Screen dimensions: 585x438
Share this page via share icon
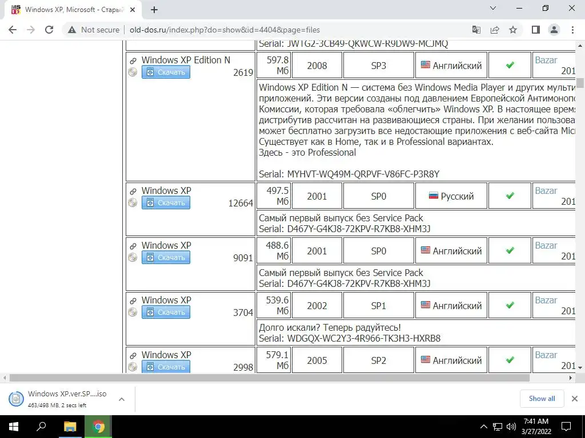click(495, 30)
